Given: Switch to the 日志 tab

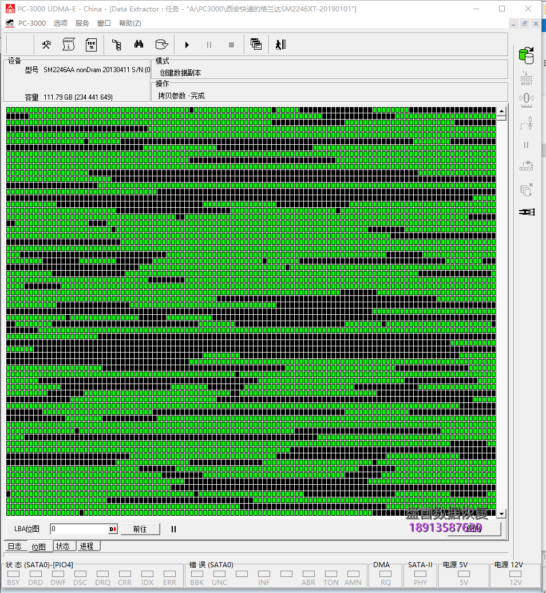Looking at the screenshot, I should click(15, 547).
